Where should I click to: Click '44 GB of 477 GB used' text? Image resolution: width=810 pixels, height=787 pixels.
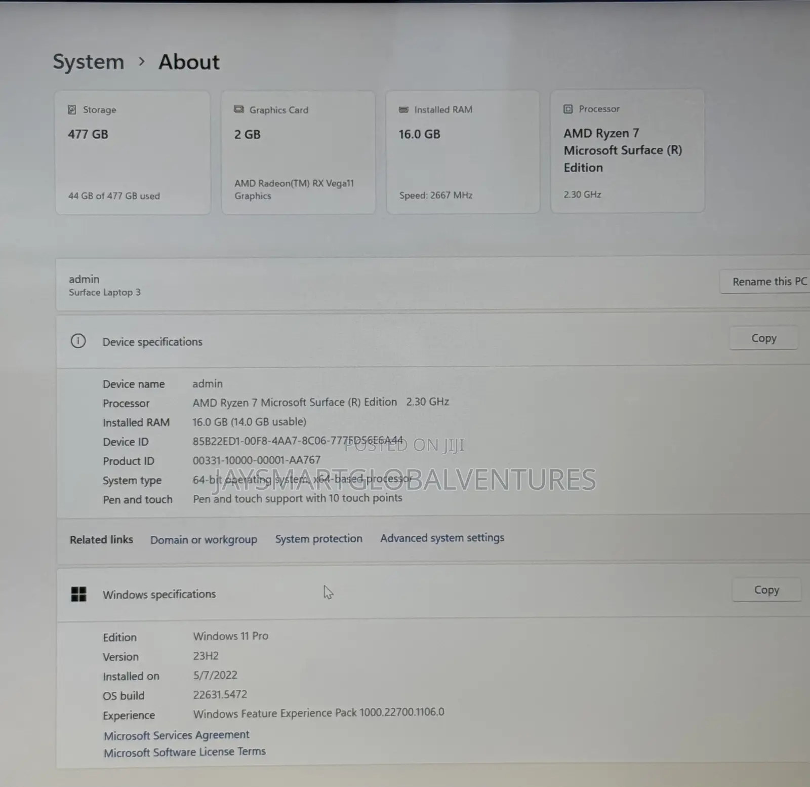click(x=114, y=196)
